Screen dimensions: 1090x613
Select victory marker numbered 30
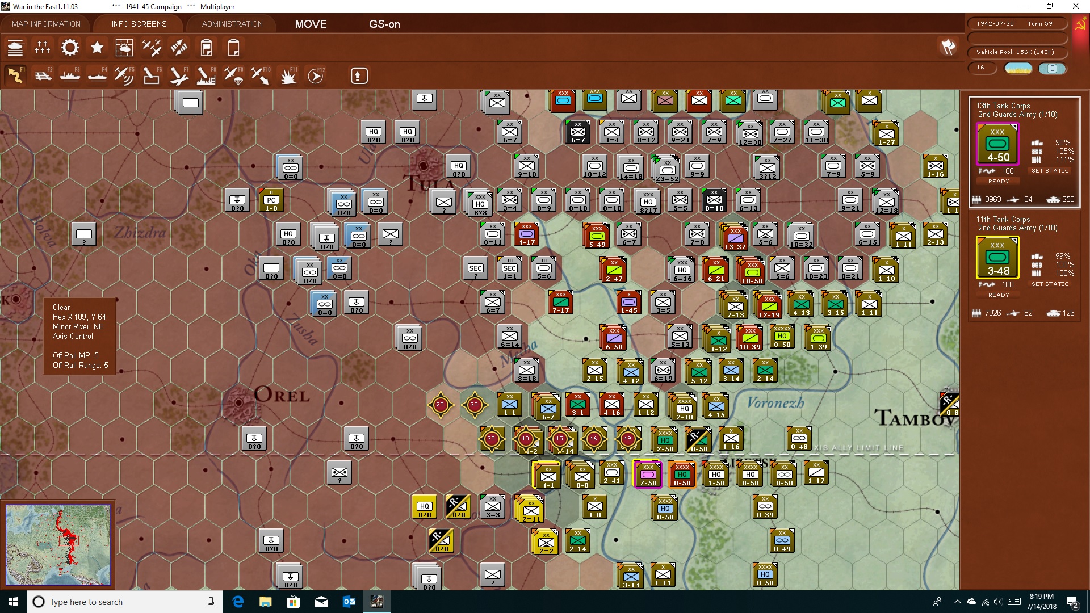click(474, 405)
